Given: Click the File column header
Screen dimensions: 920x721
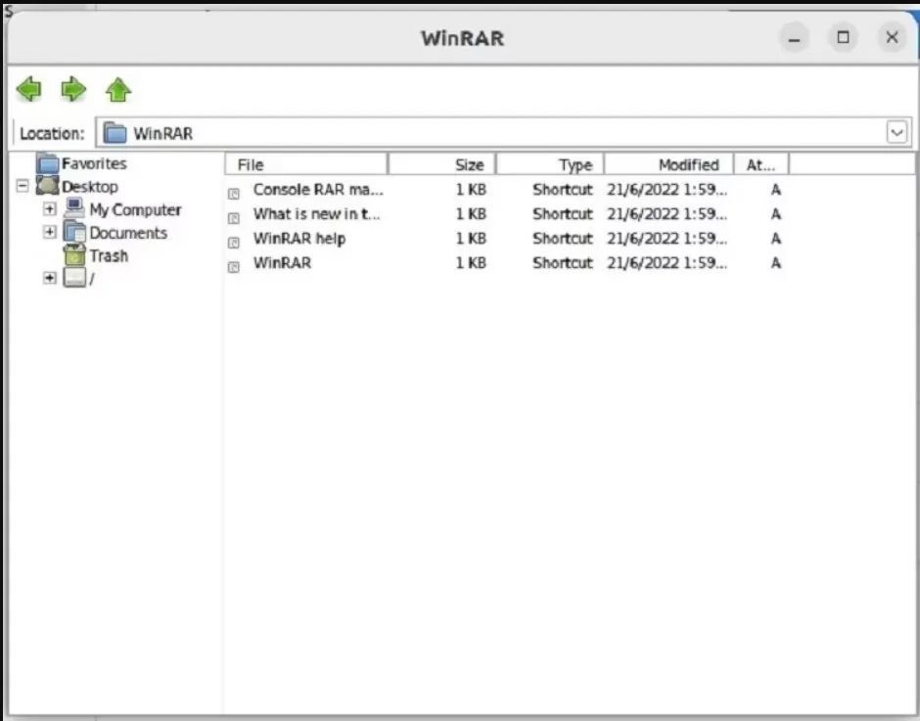Looking at the screenshot, I should click(x=305, y=164).
